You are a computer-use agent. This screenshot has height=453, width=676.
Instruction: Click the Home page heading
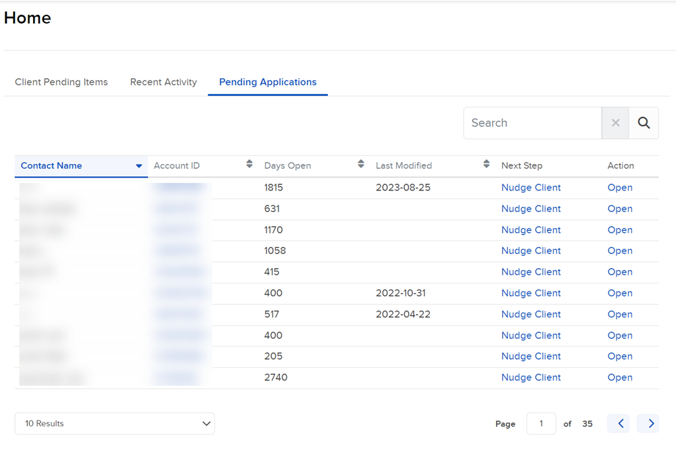tap(28, 18)
